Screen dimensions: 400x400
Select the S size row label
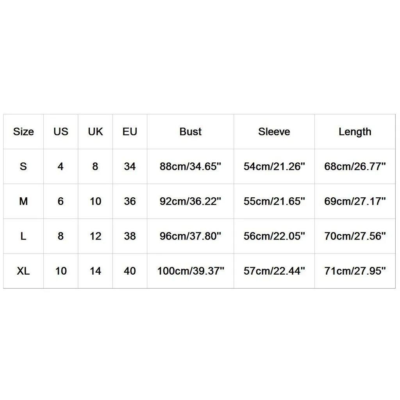point(23,166)
